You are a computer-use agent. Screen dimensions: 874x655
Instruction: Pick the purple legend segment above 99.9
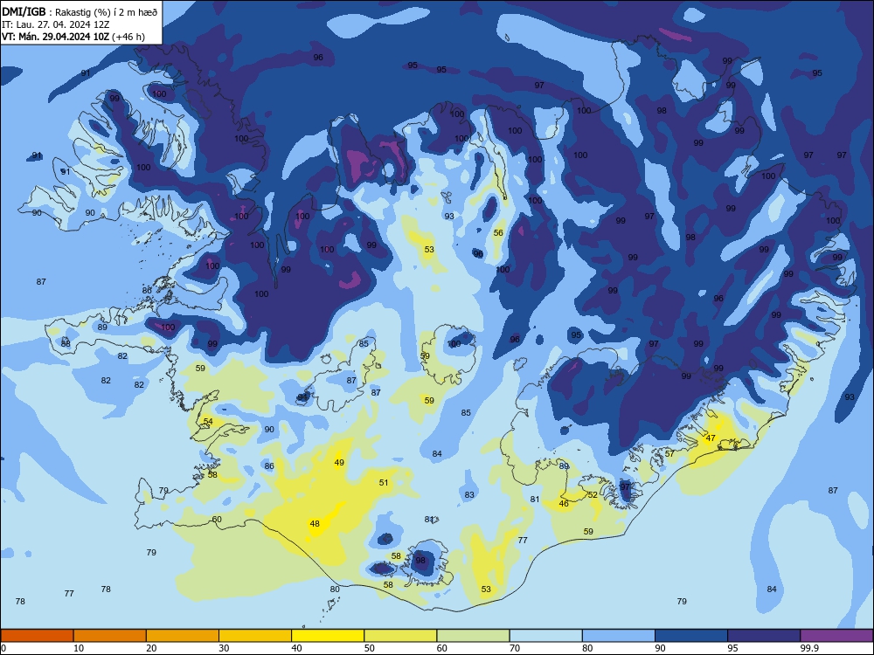pos(836,636)
